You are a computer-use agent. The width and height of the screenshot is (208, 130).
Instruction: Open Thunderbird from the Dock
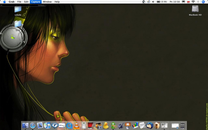[x=150, y=126]
